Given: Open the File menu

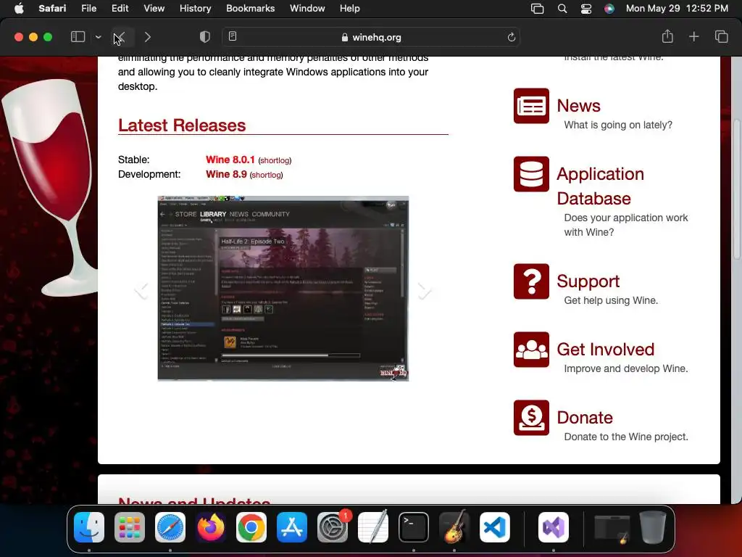Looking at the screenshot, I should 88,9.
